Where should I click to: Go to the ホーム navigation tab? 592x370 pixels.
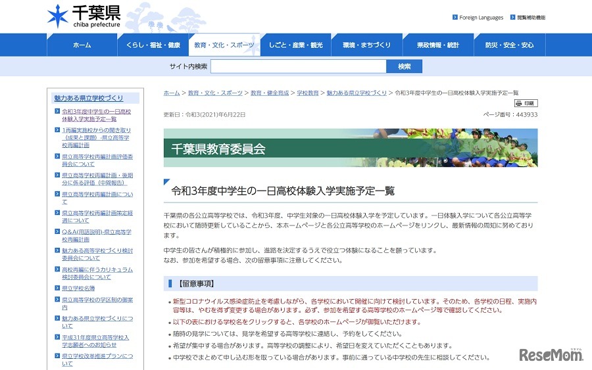coord(82,45)
